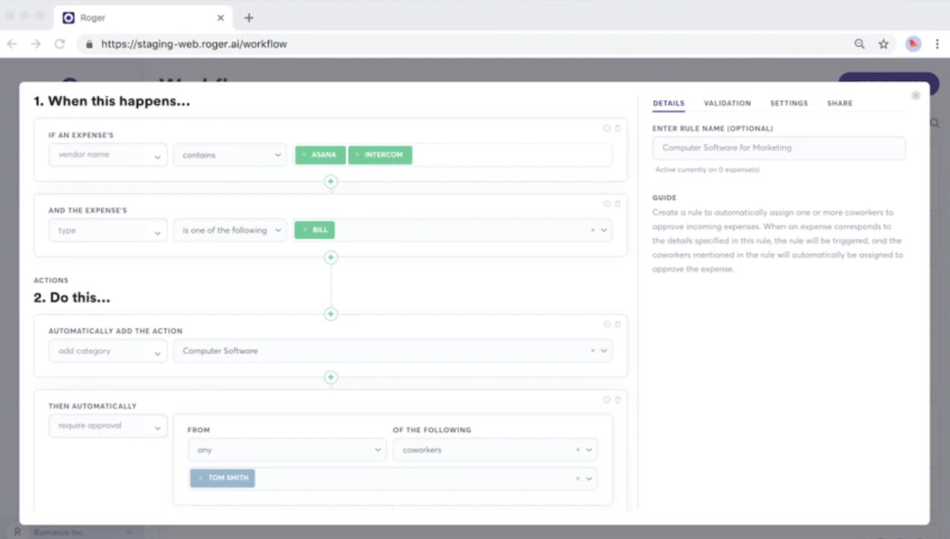This screenshot has width=950, height=539.
Task: Expand the coworkers dropdown arrow
Action: (589, 450)
